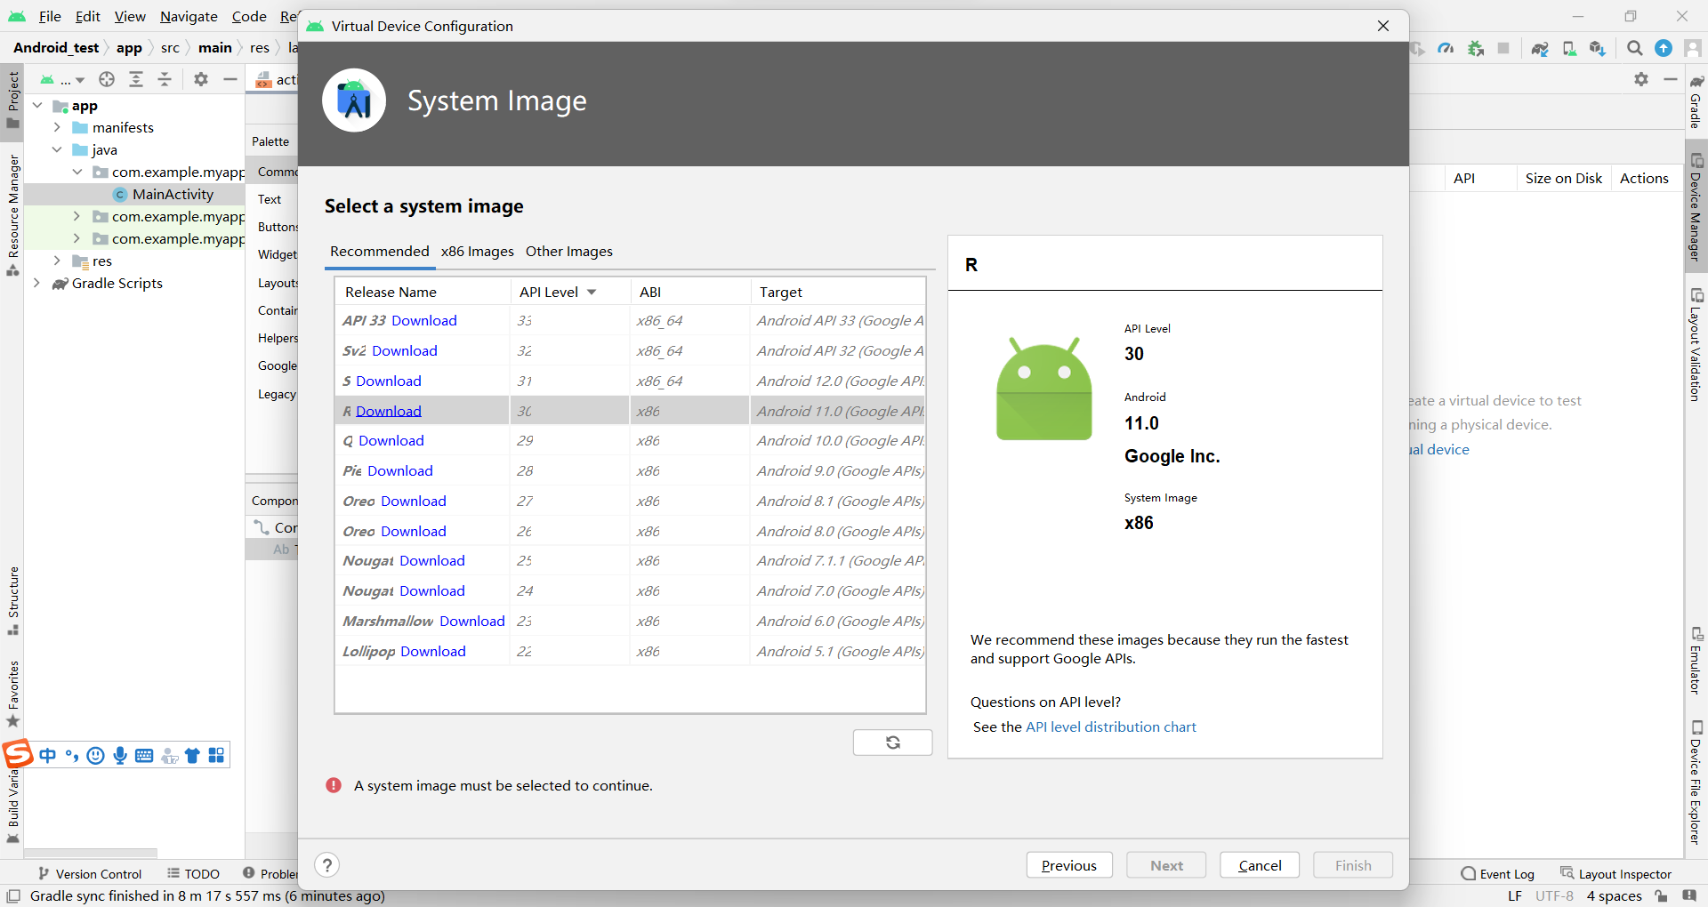Viewport: 1708px width, 907px height.
Task: Collapse the app module tree node
Action: click(37, 105)
